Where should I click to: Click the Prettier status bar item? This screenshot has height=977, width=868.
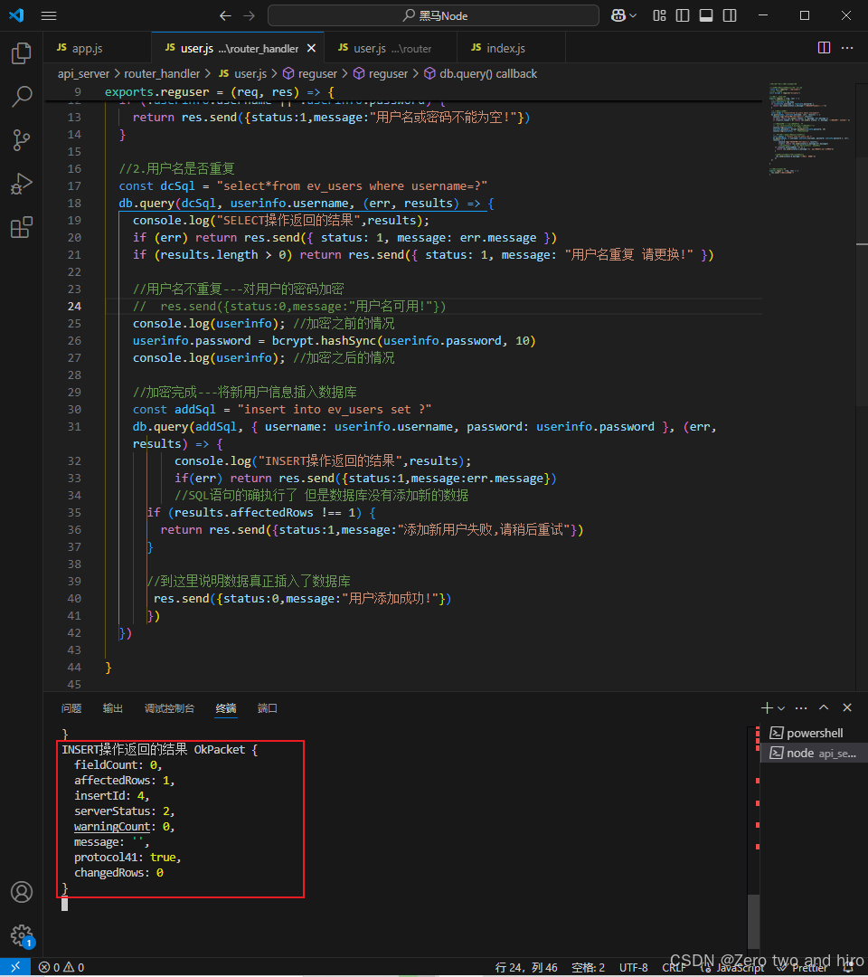click(809, 967)
